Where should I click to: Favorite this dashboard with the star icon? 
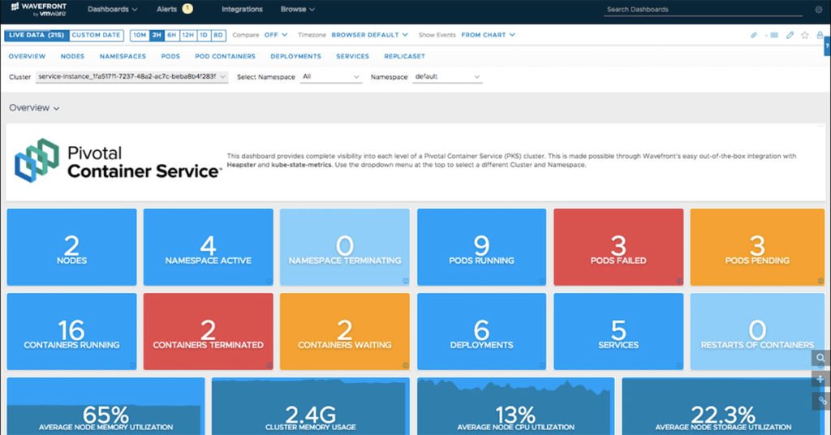(x=805, y=35)
